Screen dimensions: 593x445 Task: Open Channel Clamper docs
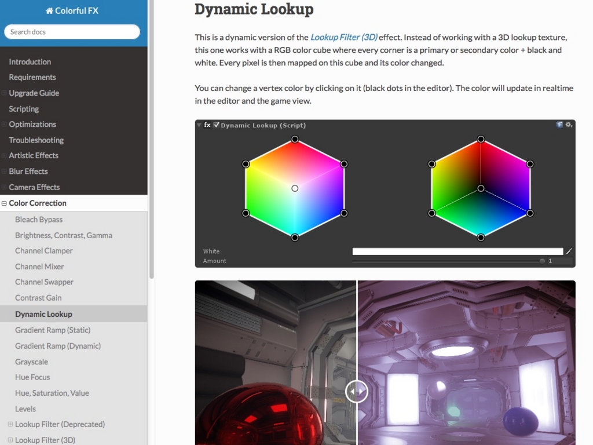click(44, 251)
